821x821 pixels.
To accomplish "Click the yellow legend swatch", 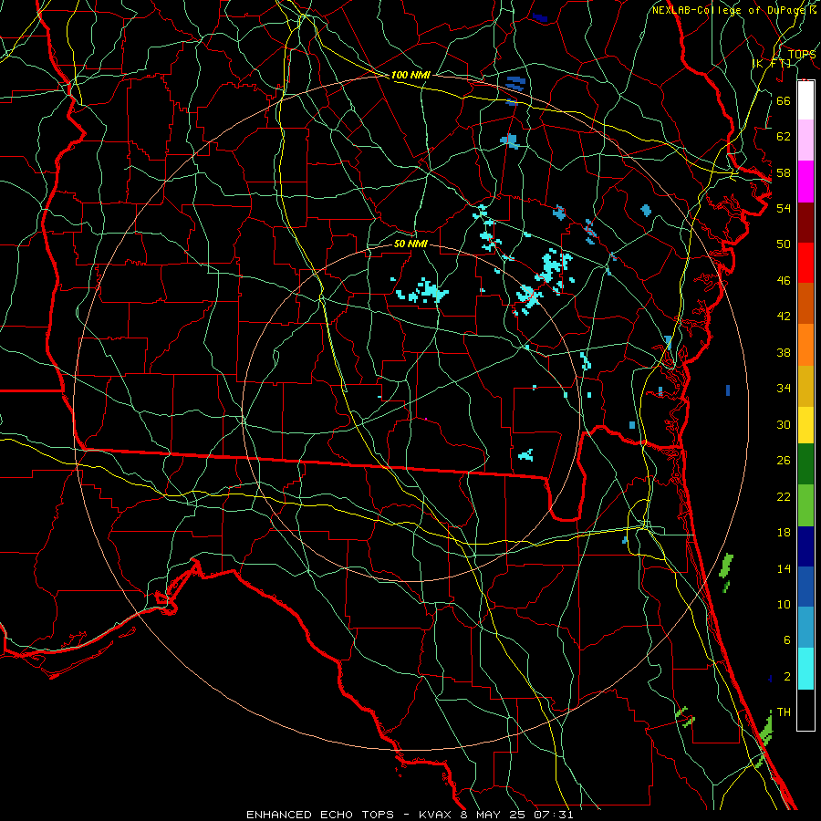I will 805,425.
